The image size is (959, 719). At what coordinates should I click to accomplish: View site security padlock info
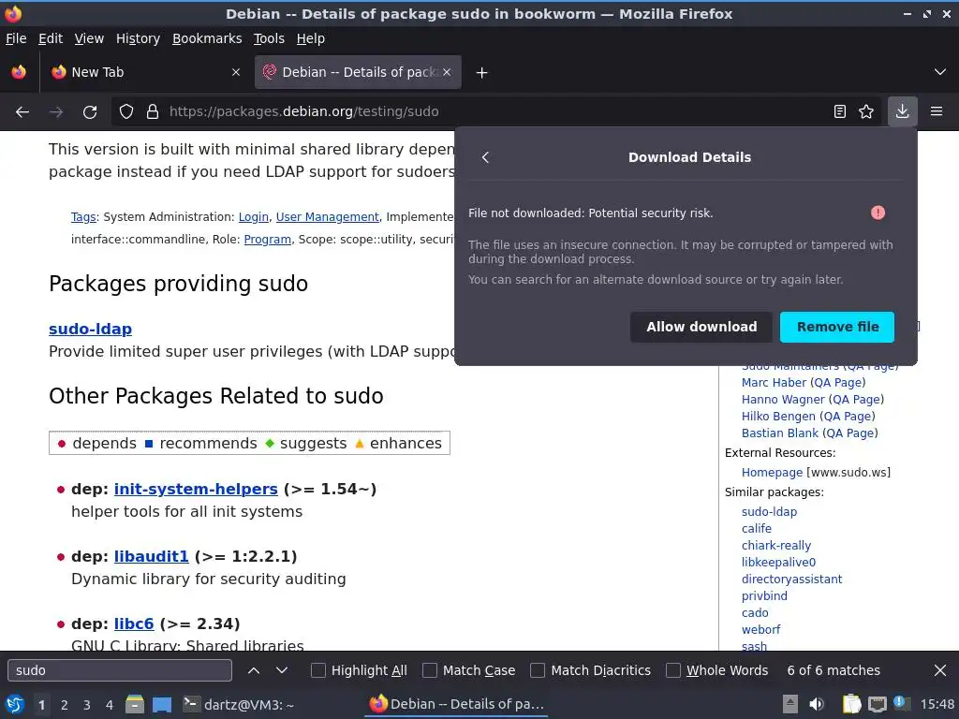pos(153,112)
